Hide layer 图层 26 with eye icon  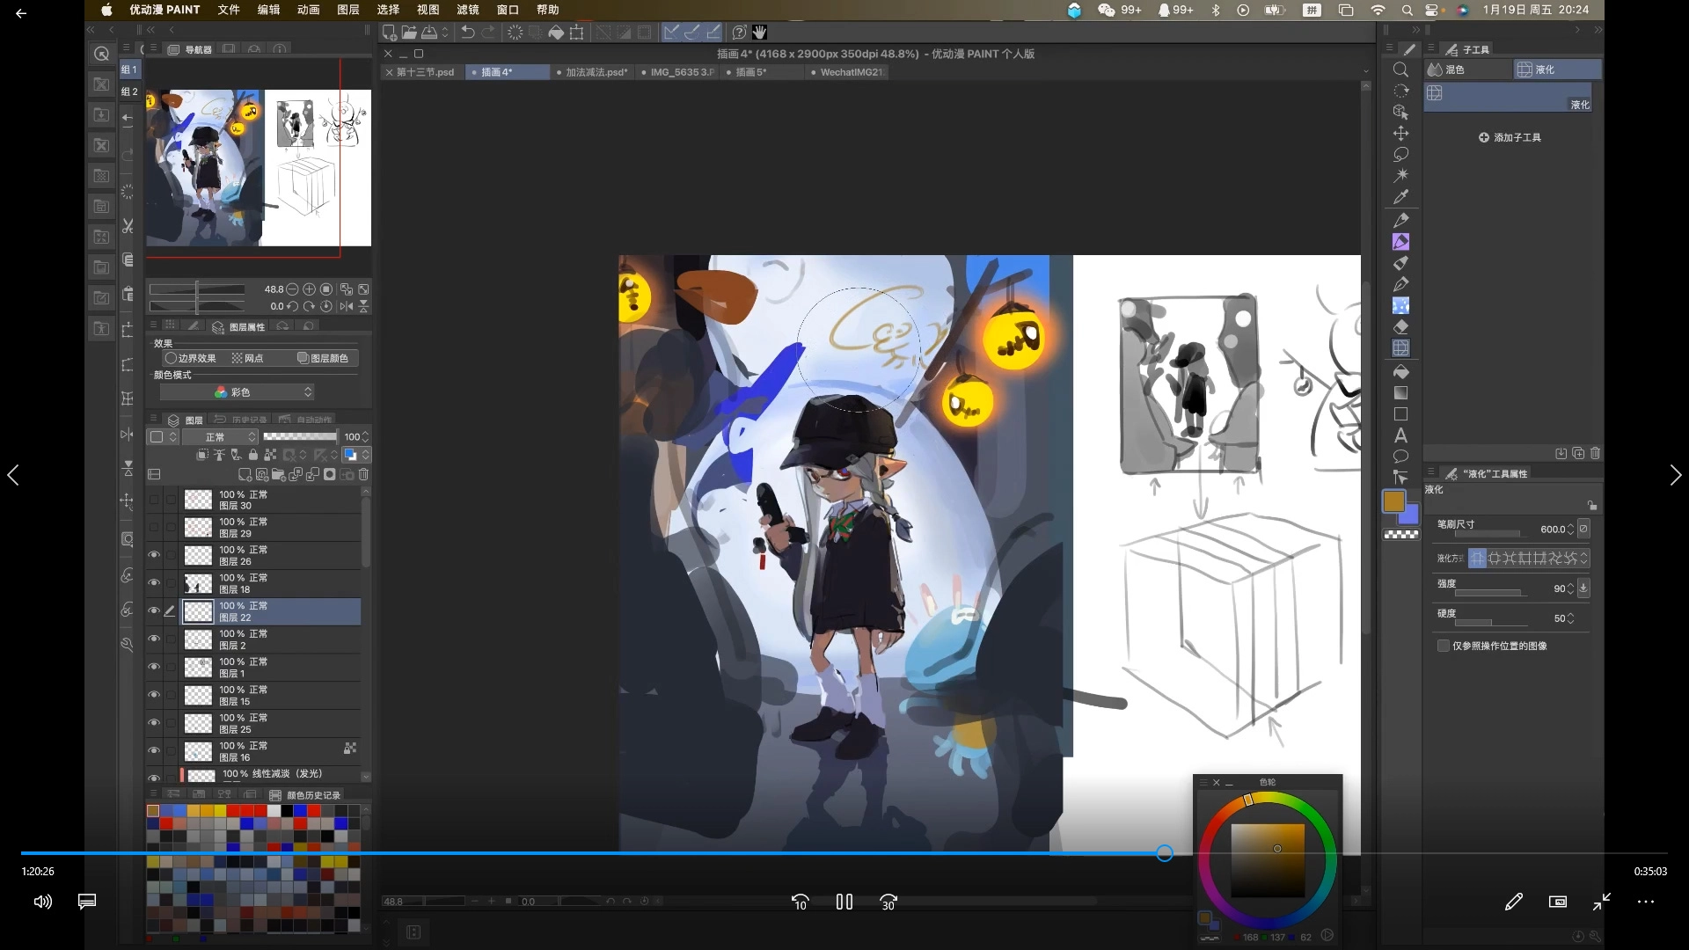pyautogui.click(x=154, y=555)
